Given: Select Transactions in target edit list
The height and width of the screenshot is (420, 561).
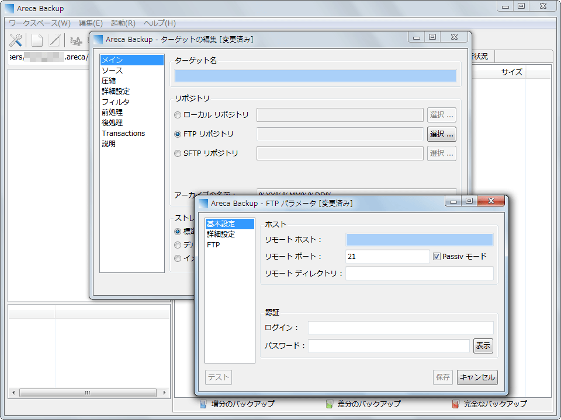Looking at the screenshot, I should (x=132, y=133).
